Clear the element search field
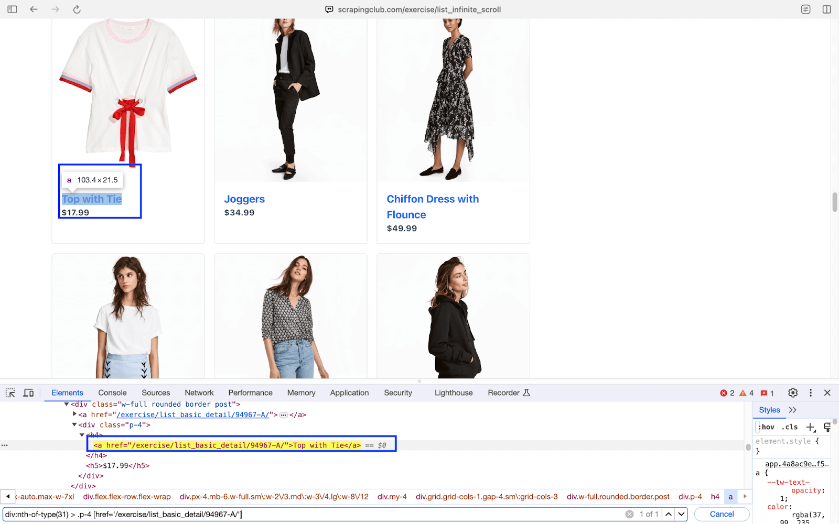This screenshot has height=524, width=839. click(x=630, y=515)
